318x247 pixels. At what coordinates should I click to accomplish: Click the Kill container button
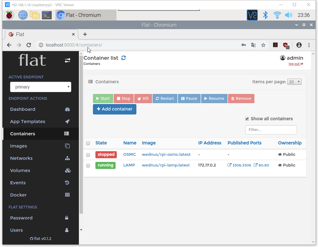143,99
